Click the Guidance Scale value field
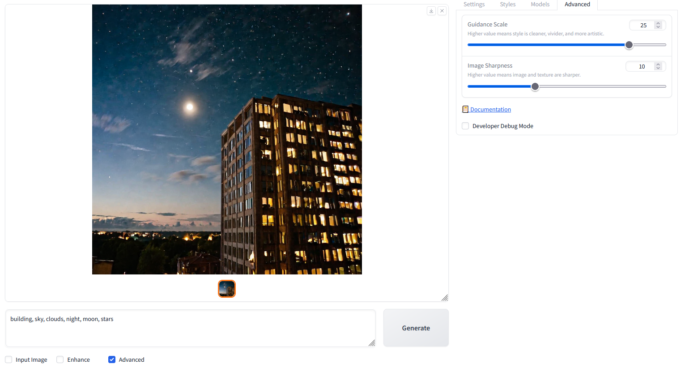 pos(643,26)
